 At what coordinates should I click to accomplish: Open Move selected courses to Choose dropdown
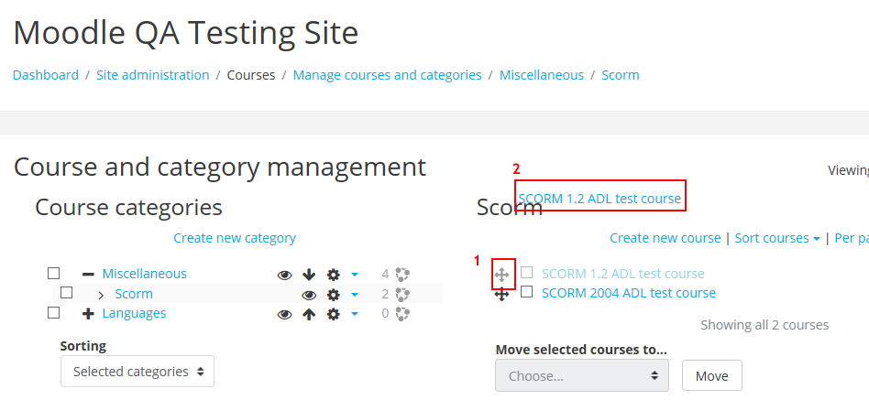582,375
